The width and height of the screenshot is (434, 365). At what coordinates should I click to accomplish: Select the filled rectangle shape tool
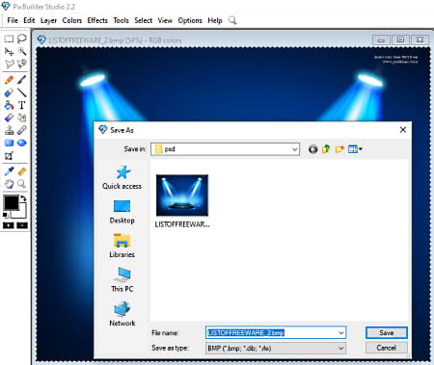point(9,143)
